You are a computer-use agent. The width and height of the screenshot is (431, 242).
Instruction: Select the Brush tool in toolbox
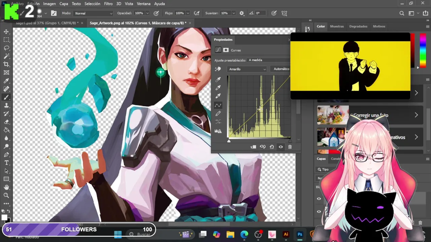(6, 97)
